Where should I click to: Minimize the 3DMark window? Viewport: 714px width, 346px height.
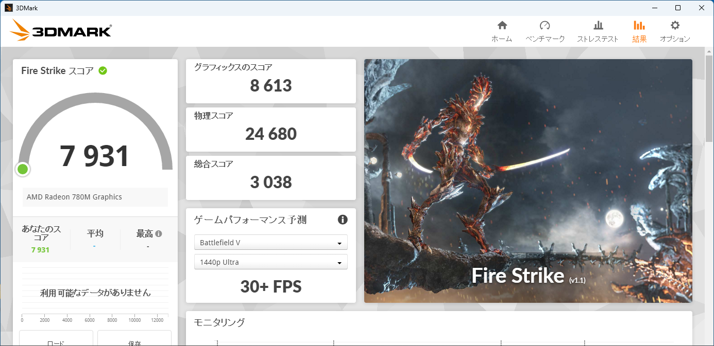(655, 8)
